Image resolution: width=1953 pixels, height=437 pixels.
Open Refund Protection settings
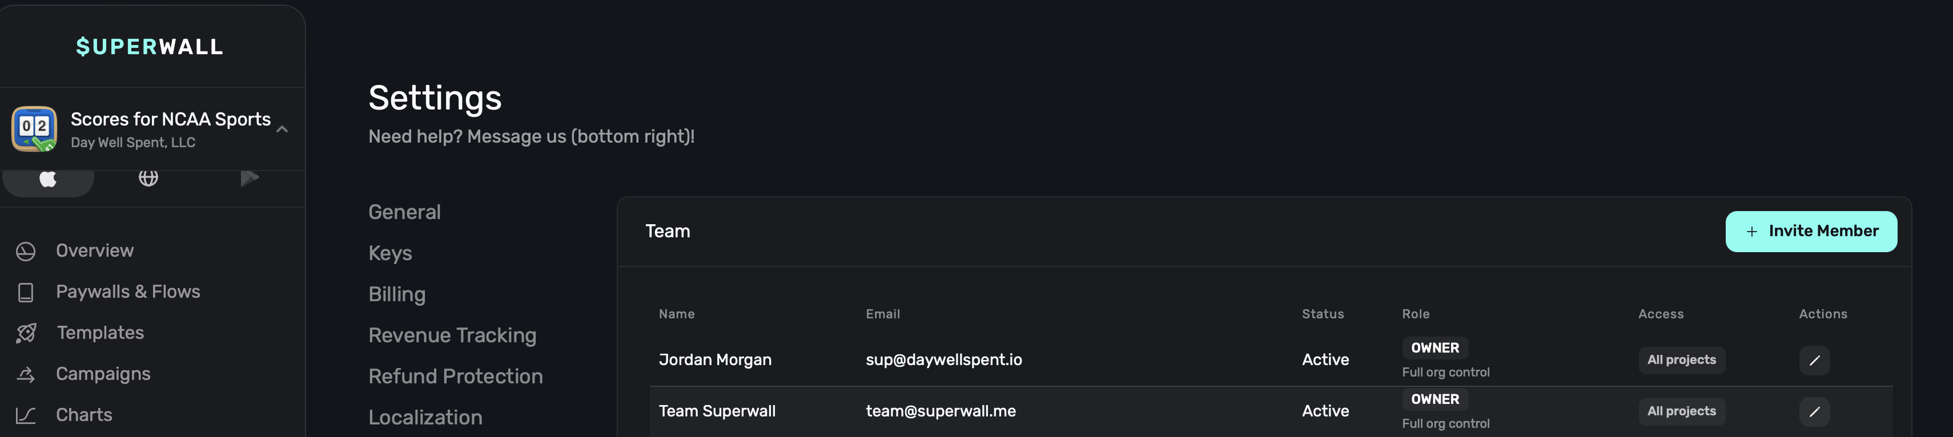[x=455, y=377]
